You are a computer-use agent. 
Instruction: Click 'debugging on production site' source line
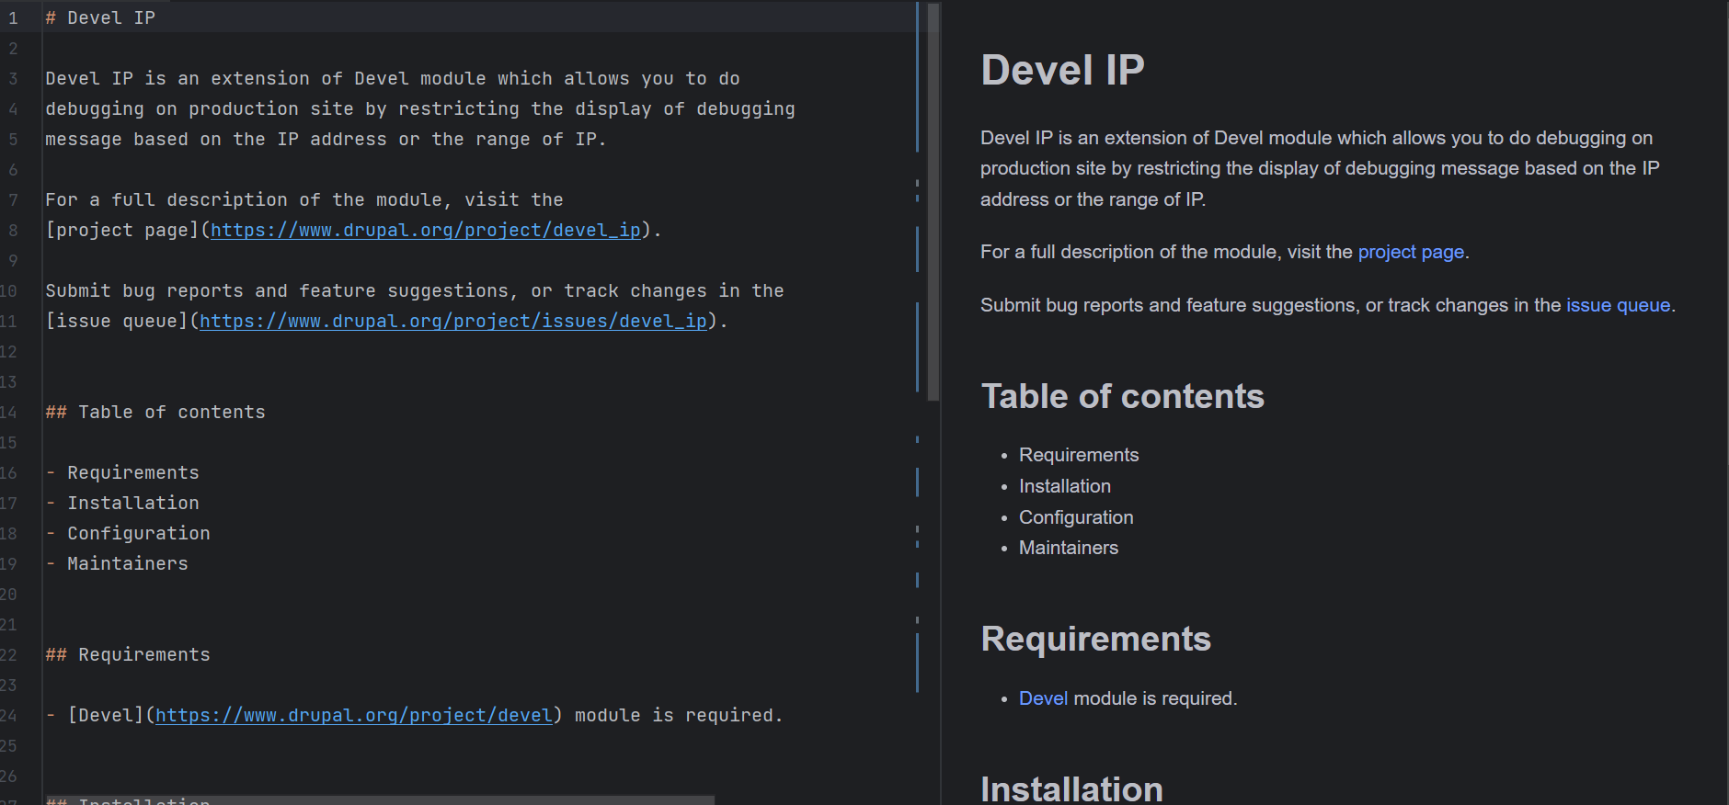tap(420, 108)
